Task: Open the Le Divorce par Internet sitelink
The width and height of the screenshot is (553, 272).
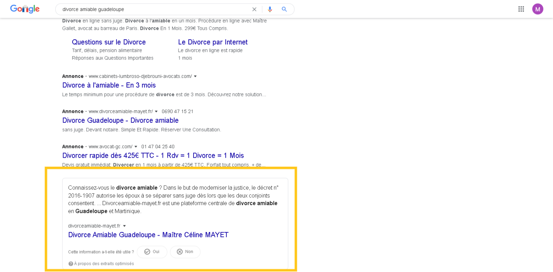Action: coord(213,42)
